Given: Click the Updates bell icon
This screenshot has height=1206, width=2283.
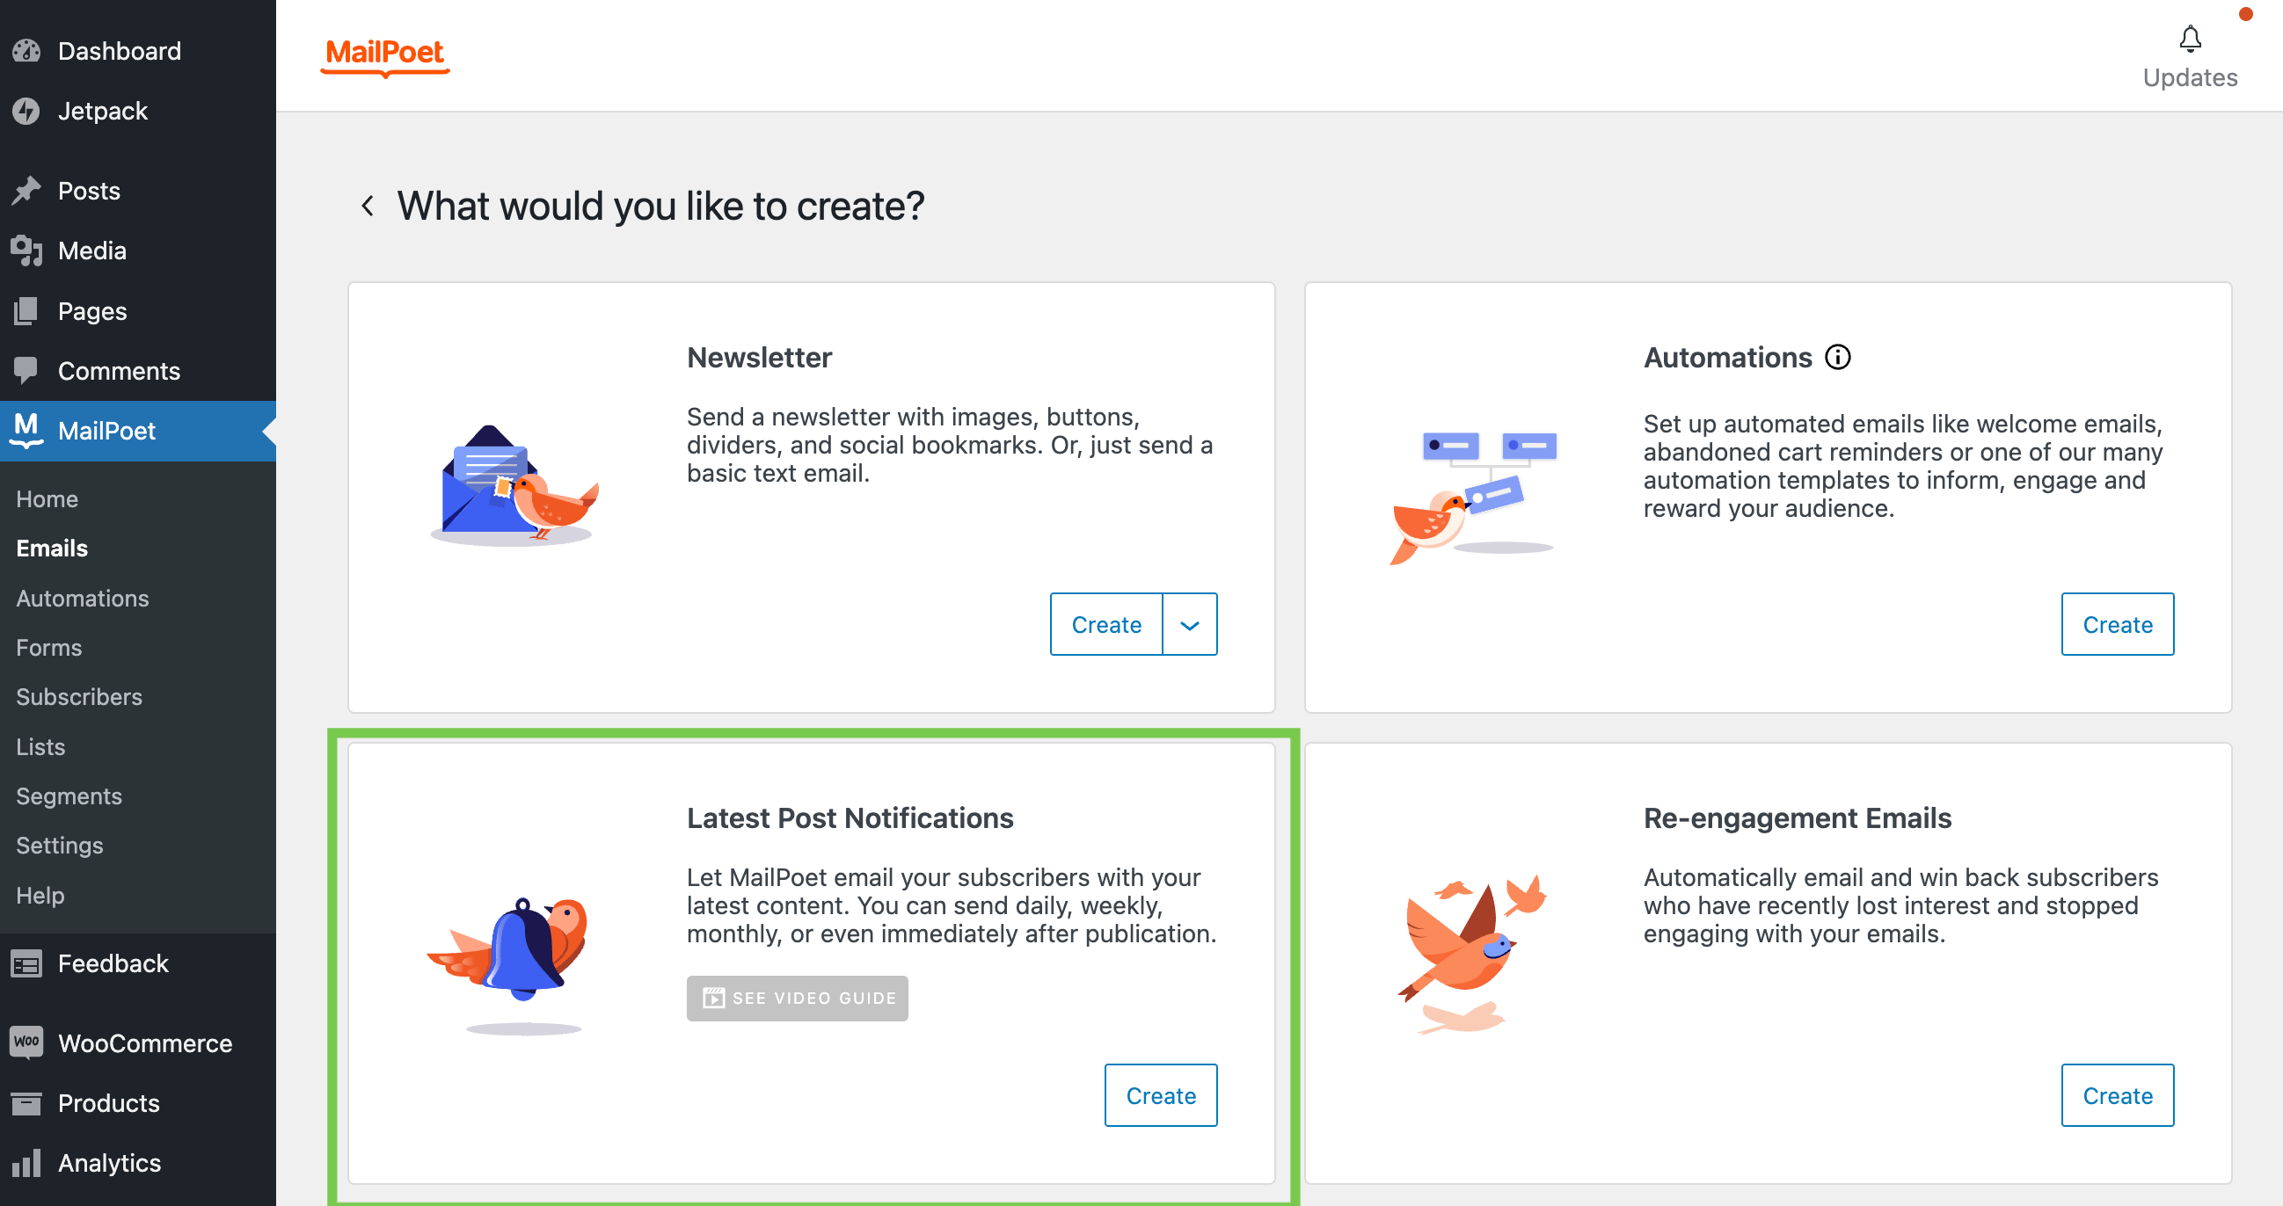Looking at the screenshot, I should click(x=2189, y=39).
